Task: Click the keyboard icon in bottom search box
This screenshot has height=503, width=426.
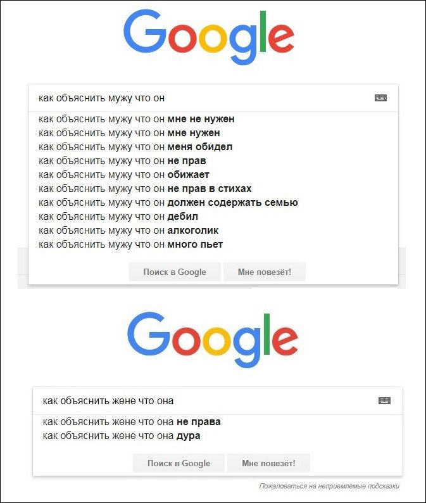Action: coord(384,400)
